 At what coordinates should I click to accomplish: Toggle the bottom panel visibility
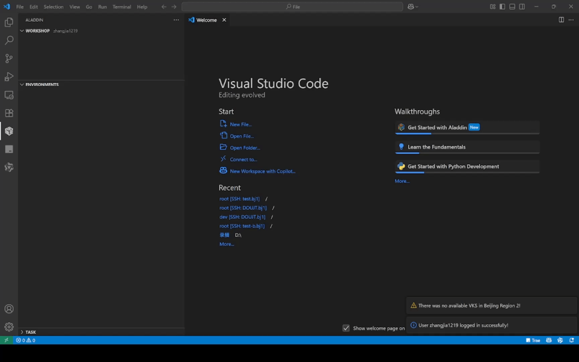tap(512, 7)
